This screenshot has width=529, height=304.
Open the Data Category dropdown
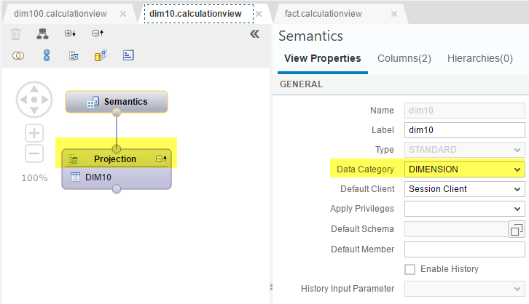coord(465,169)
